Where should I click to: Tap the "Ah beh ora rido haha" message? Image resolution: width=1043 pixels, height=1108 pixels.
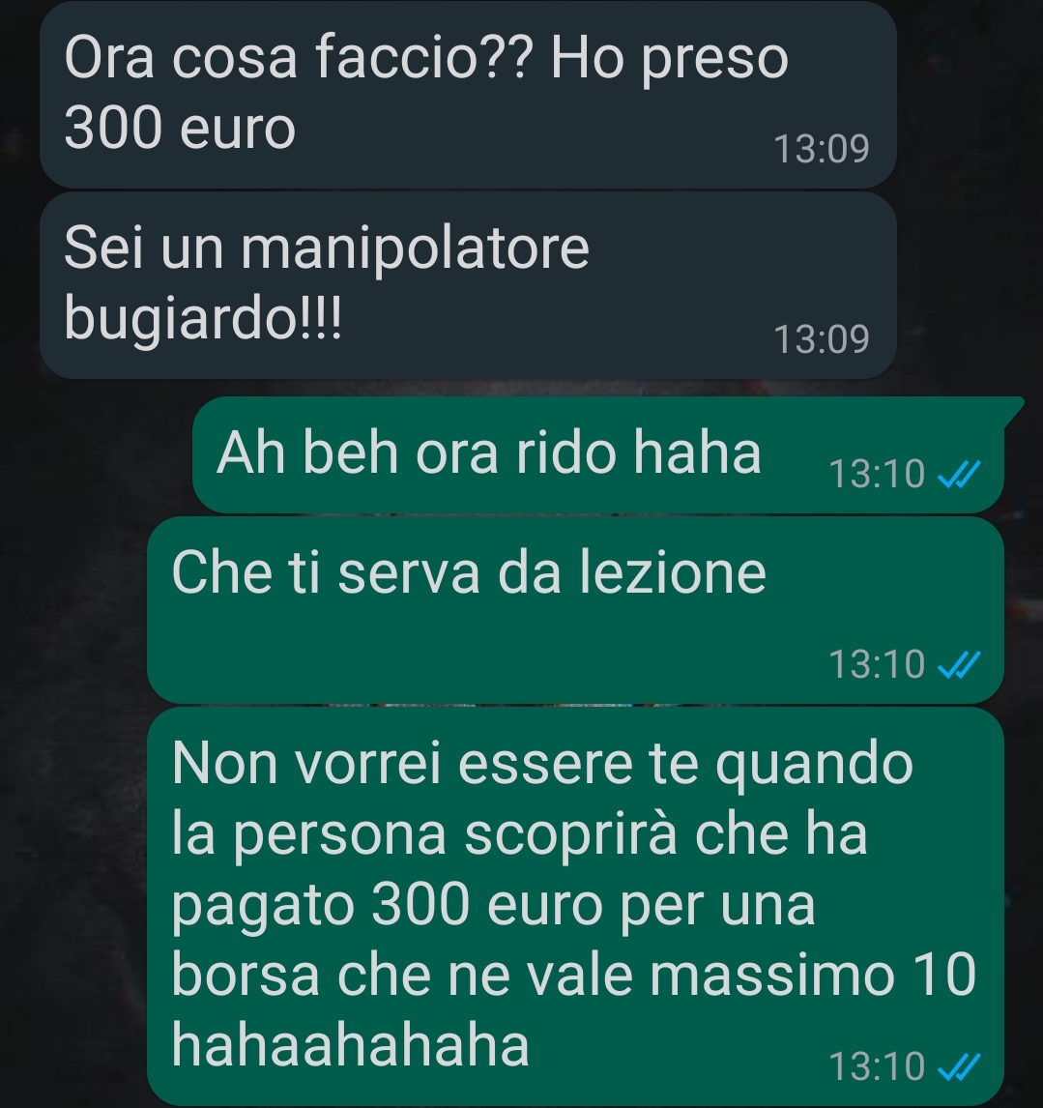[x=597, y=454]
